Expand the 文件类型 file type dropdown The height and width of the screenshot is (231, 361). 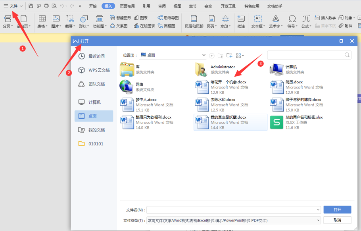click(318, 220)
